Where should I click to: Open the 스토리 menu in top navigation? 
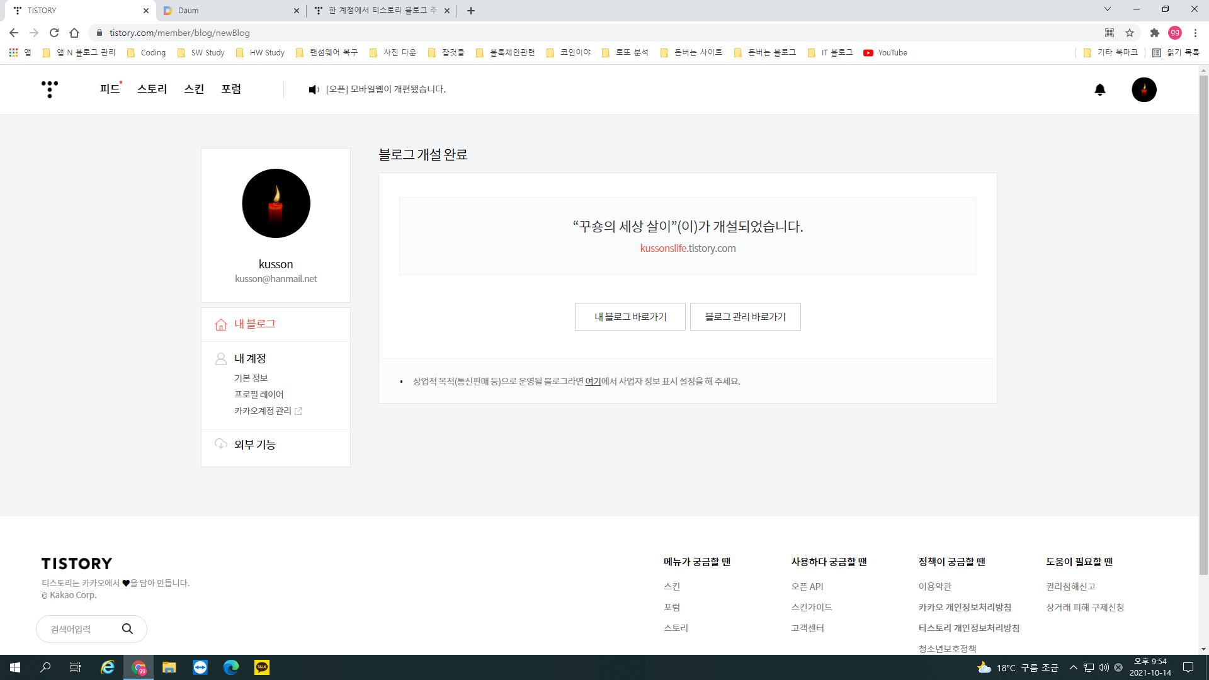152,89
